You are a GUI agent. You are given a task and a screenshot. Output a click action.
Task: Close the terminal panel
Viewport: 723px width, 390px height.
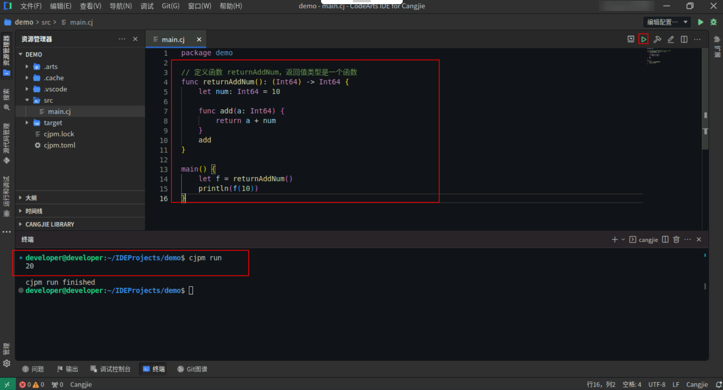point(699,240)
